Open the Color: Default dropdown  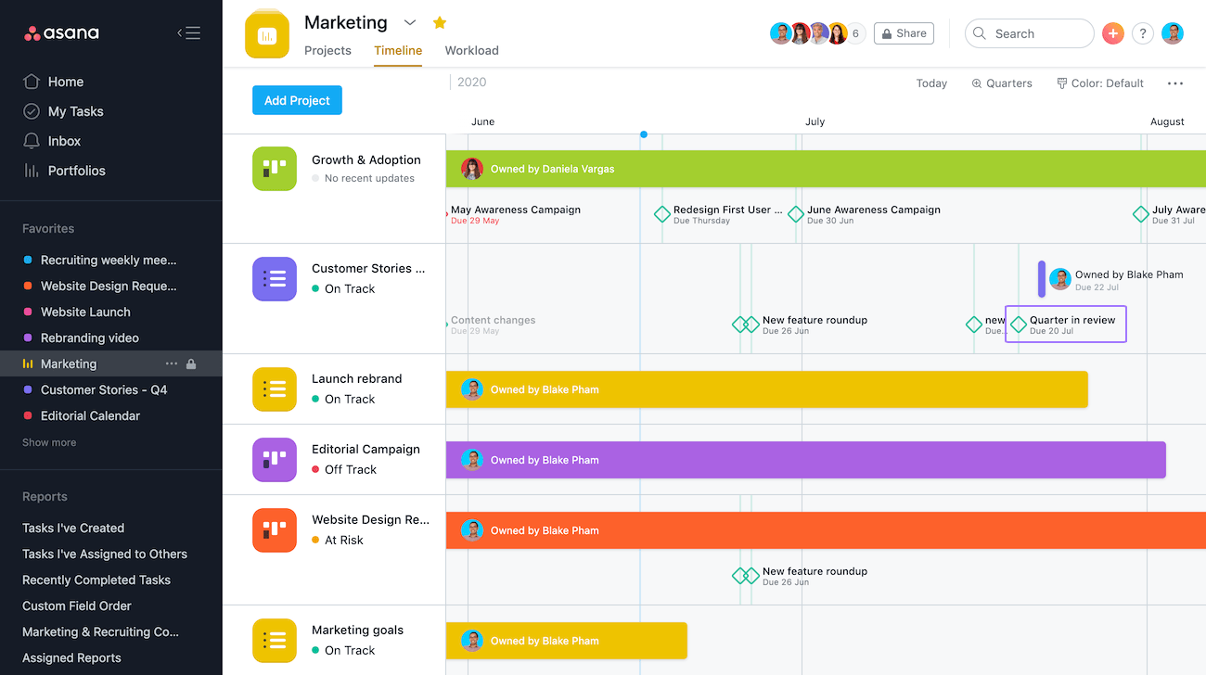pyautogui.click(x=1100, y=83)
